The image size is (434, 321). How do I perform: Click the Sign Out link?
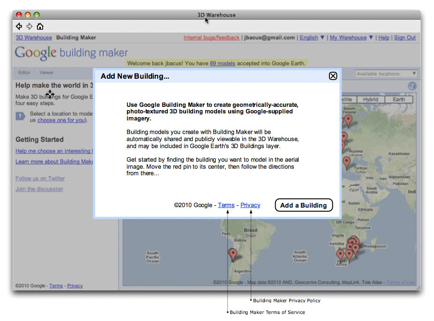point(404,37)
